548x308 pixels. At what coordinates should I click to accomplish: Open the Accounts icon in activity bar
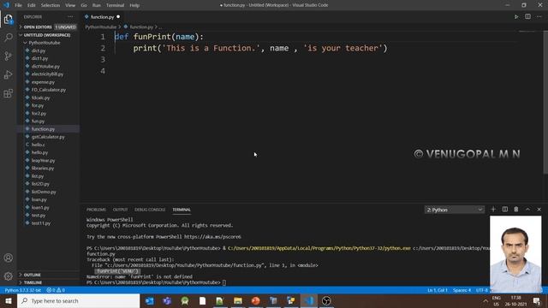point(9,258)
